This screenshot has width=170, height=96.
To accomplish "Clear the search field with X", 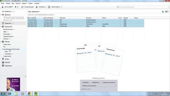I will [168, 7].
